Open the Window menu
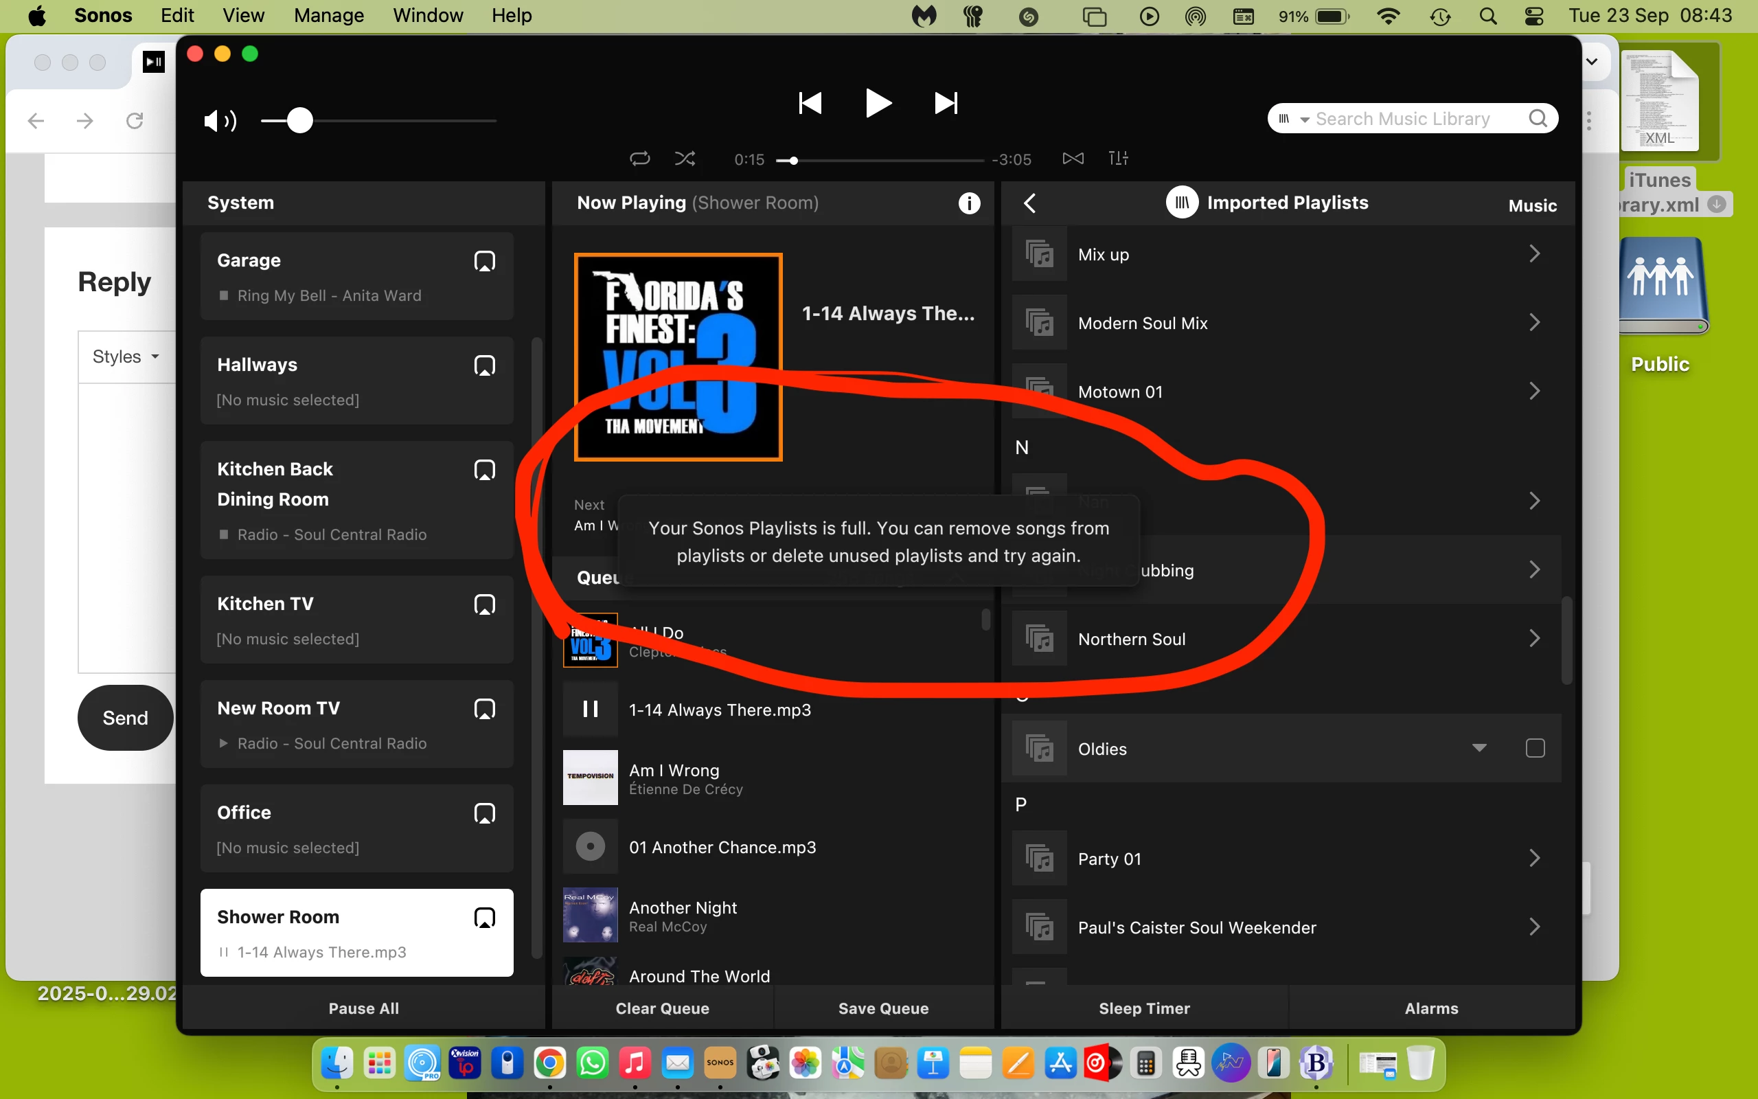1758x1099 pixels. (x=428, y=16)
